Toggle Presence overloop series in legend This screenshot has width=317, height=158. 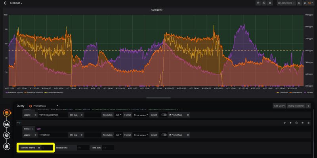click(35, 92)
